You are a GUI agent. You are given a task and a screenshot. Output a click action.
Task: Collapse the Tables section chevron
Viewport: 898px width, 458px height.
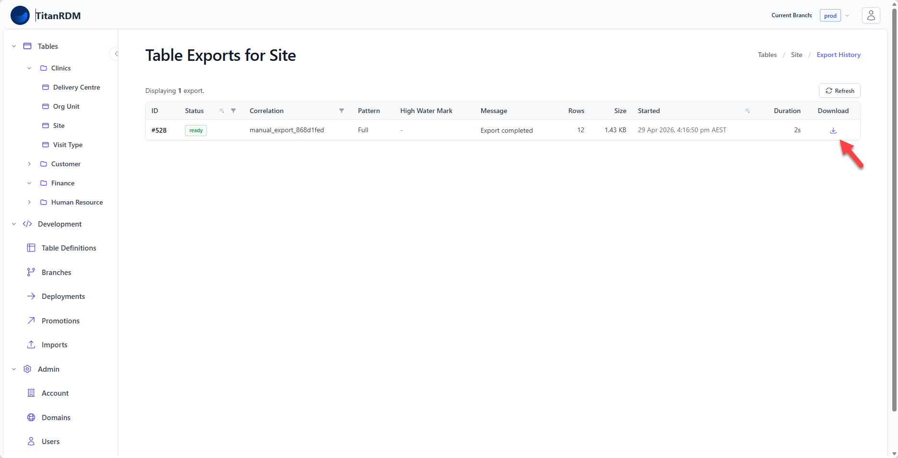coord(14,46)
